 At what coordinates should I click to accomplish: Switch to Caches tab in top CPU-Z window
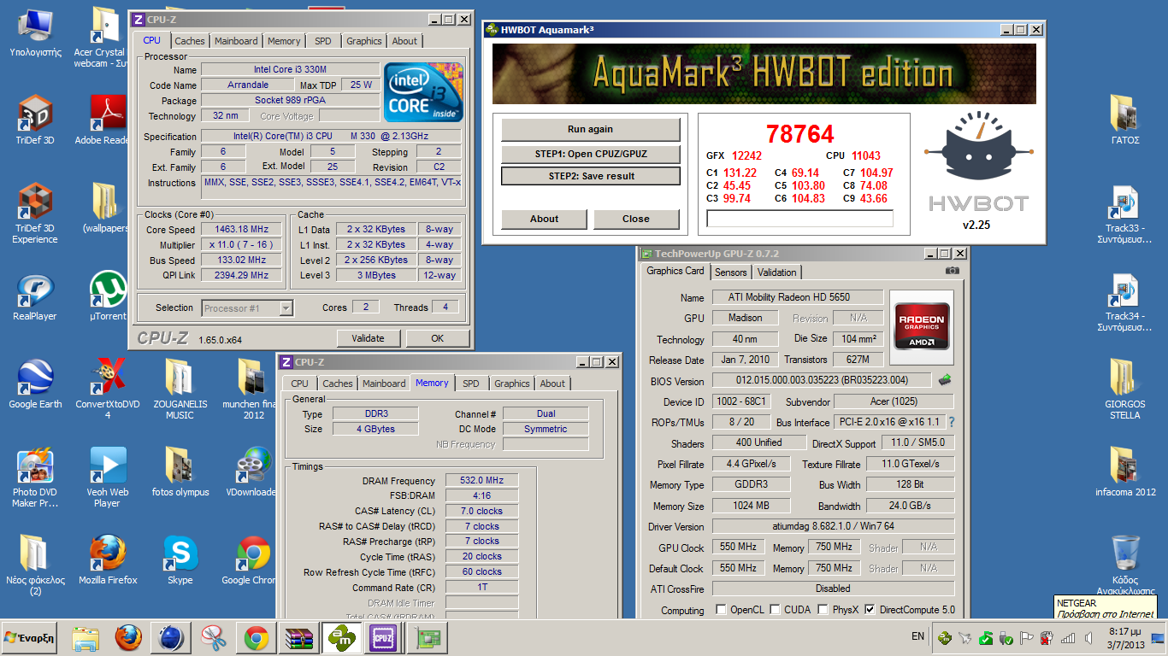pyautogui.click(x=190, y=41)
